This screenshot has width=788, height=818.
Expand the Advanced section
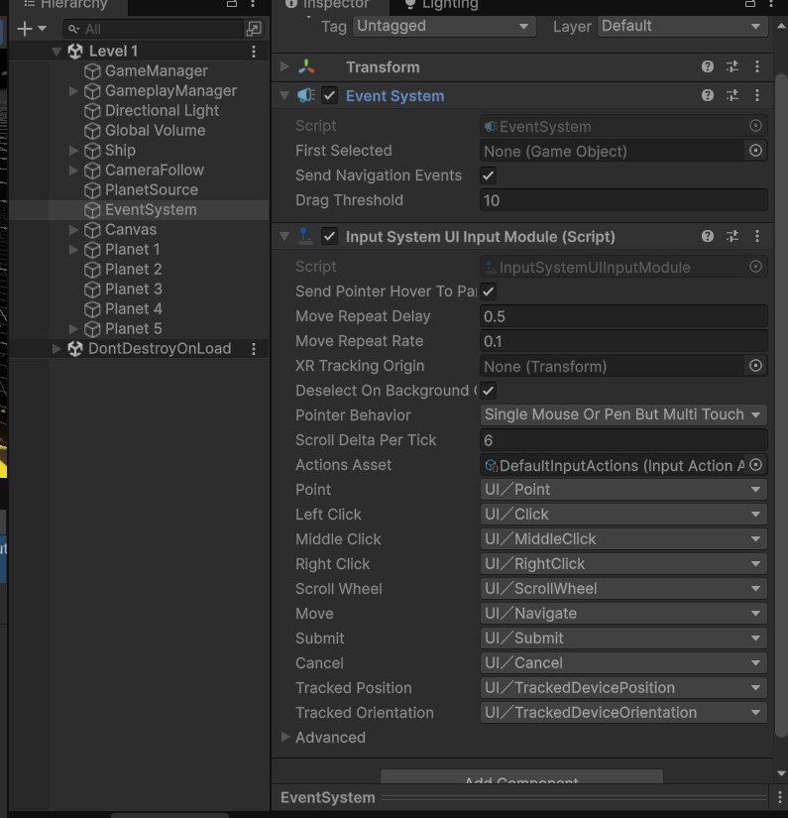285,738
